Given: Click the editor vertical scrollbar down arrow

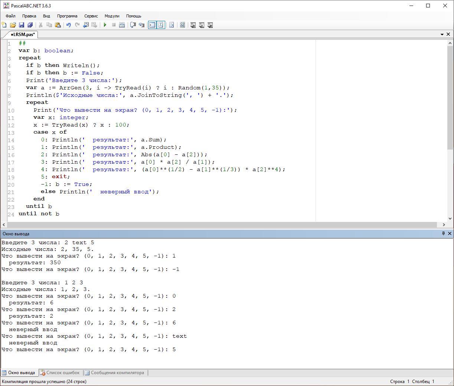Looking at the screenshot, I should 450,218.
